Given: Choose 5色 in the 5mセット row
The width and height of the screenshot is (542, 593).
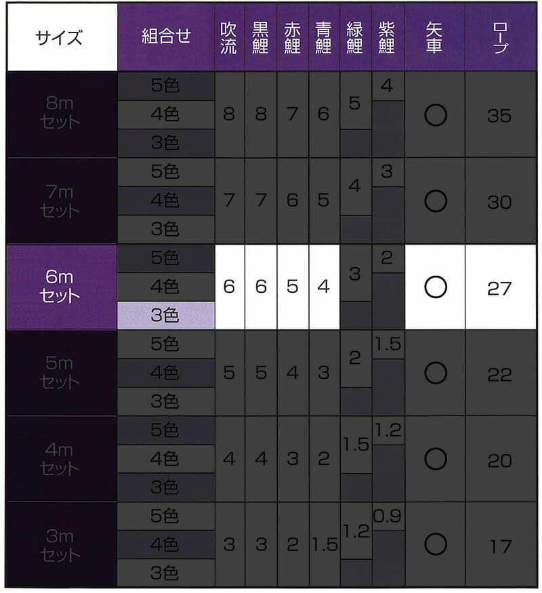Looking at the screenshot, I should pos(166,344).
